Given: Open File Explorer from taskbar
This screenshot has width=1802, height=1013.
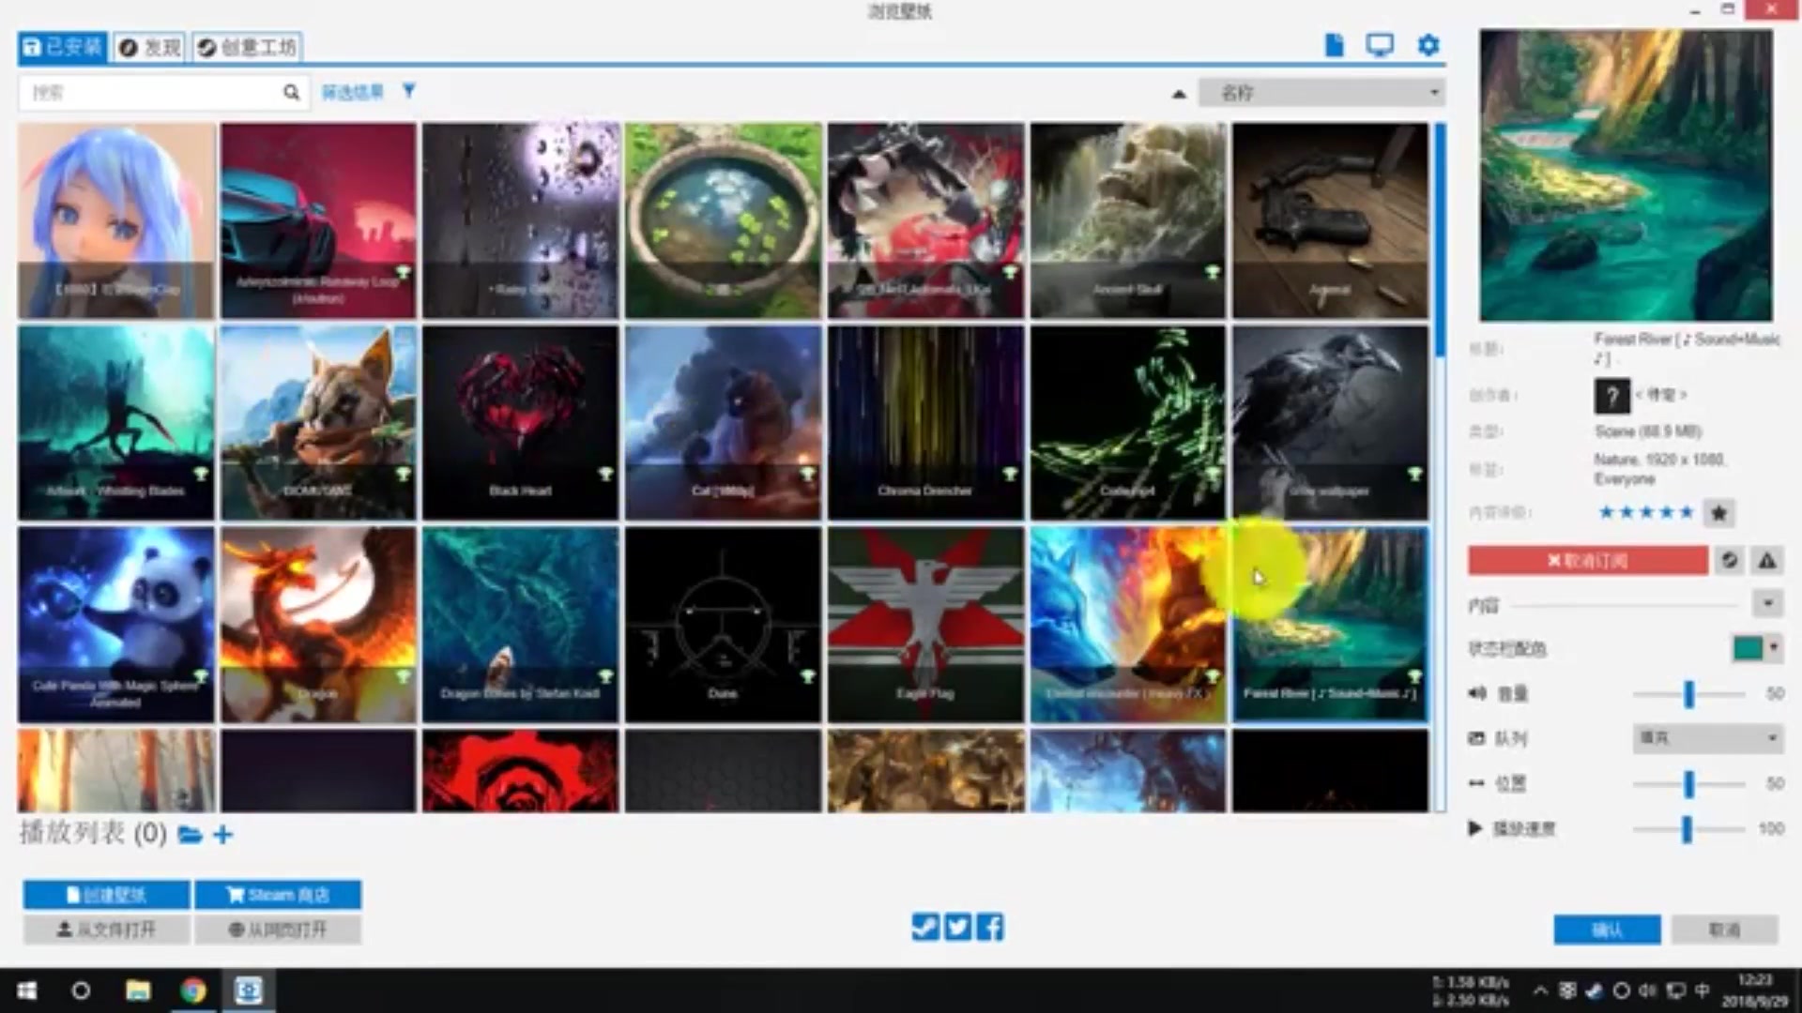Looking at the screenshot, I should tap(138, 990).
